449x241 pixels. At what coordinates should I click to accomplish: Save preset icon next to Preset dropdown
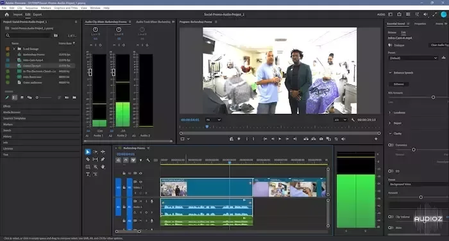pos(444,58)
